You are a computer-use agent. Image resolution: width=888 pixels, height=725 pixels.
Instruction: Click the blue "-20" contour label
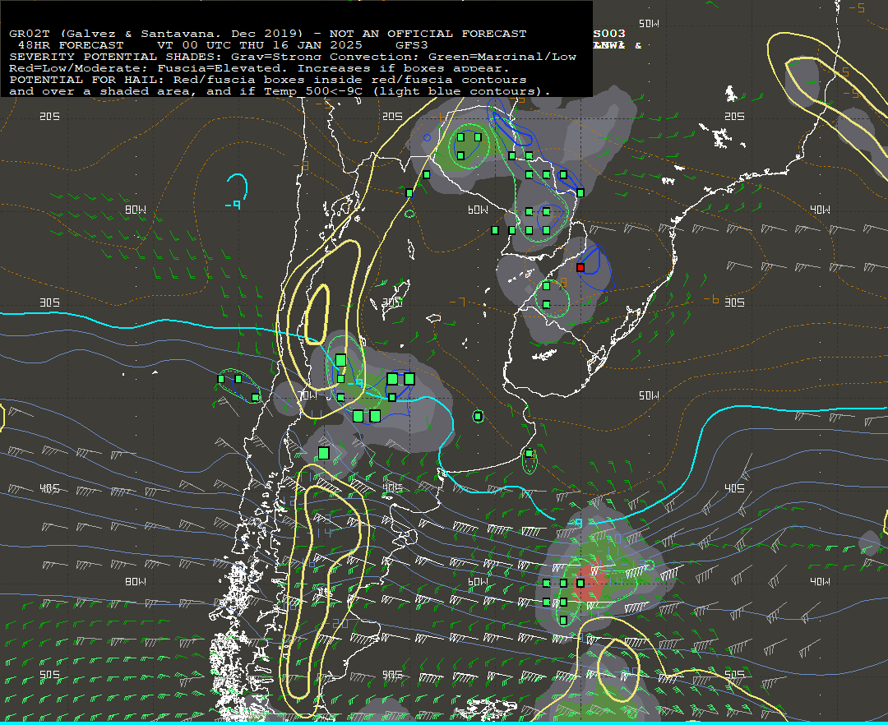pyautogui.click(x=336, y=623)
